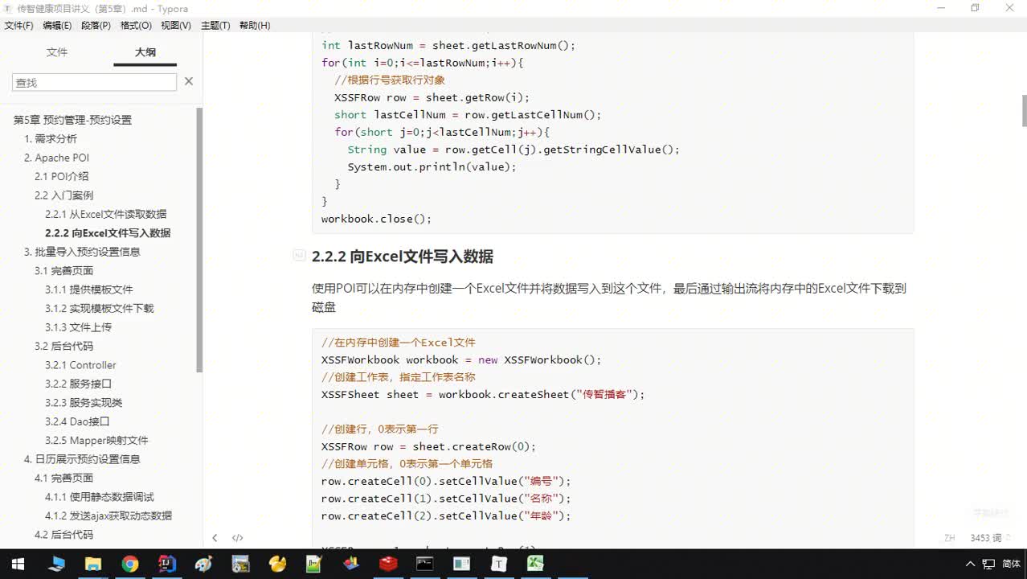Jump to 3.1.1 提供模板文件
The height and width of the screenshot is (579, 1027).
pyautogui.click(x=89, y=289)
